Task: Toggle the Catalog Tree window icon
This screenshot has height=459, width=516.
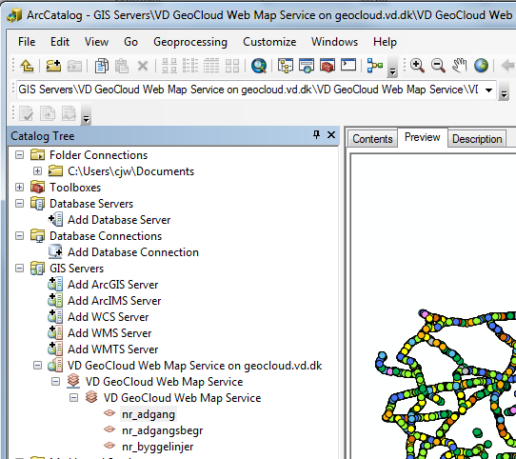Action: point(286,66)
